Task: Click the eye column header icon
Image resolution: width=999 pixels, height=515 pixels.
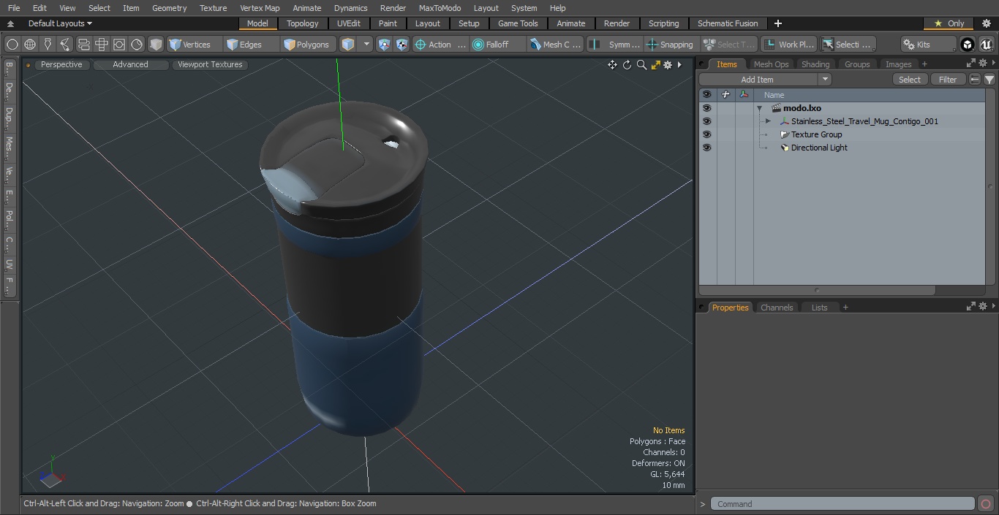Action: 706,95
